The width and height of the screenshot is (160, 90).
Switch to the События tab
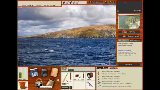point(114,68)
